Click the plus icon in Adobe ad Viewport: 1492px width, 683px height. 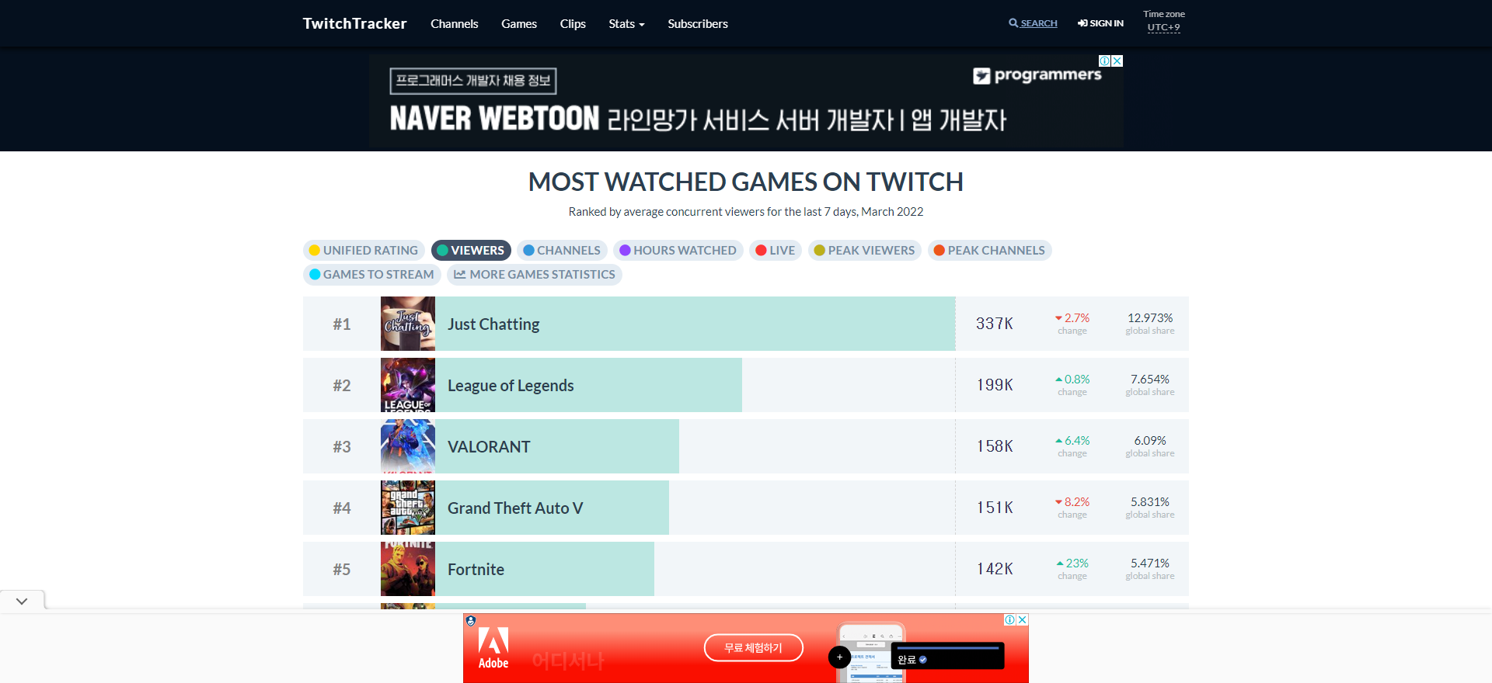pyautogui.click(x=839, y=657)
